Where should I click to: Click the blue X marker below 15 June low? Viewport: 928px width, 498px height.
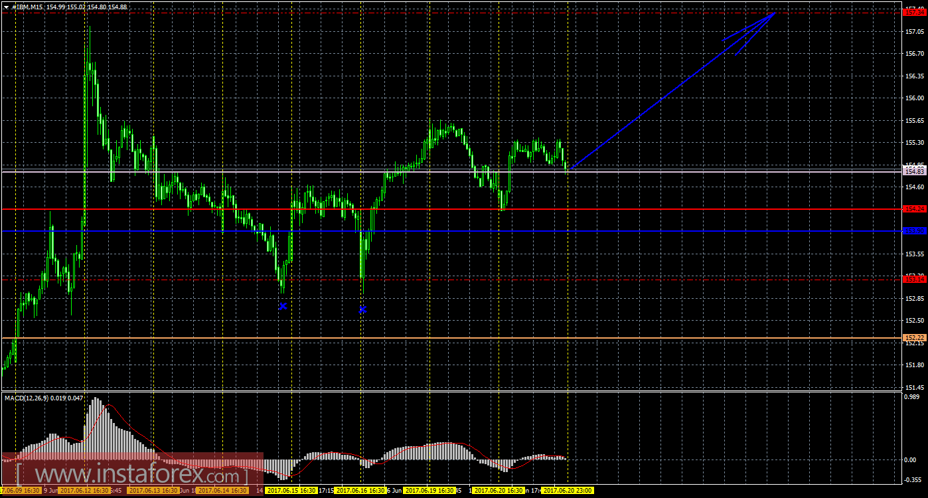click(x=283, y=306)
